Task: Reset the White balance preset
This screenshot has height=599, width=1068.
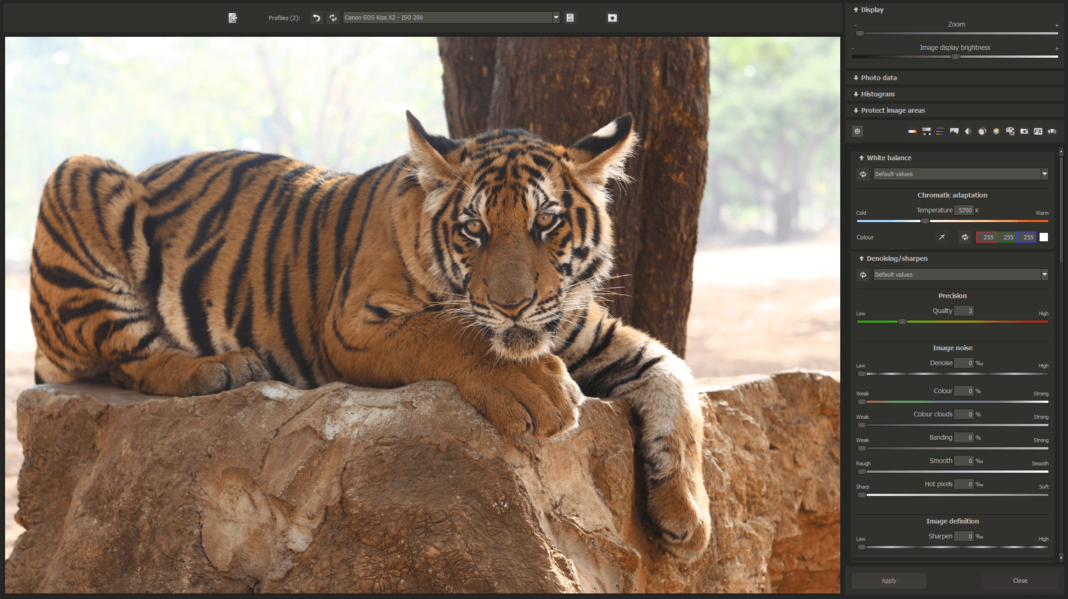Action: (863, 174)
